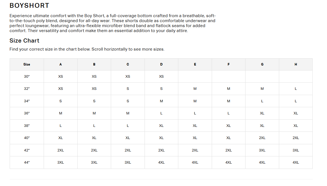Select column header D
This screenshot has height=186, width=327.
[161, 64]
